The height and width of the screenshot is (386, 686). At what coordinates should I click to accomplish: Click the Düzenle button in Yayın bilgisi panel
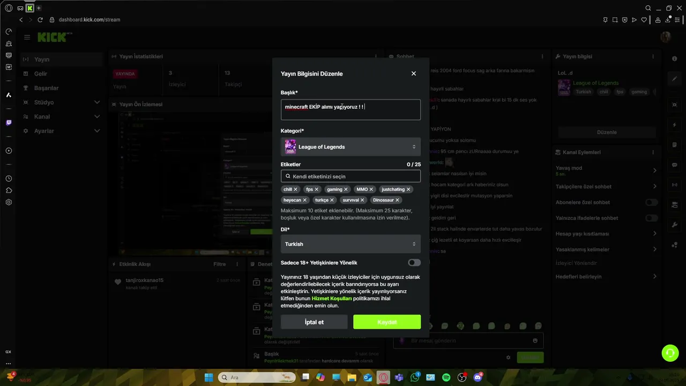(x=607, y=132)
